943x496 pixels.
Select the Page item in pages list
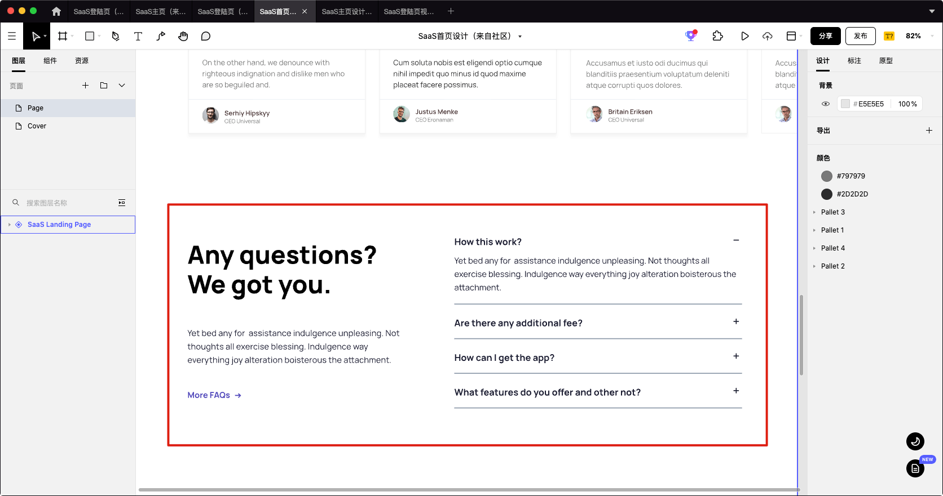coord(68,108)
